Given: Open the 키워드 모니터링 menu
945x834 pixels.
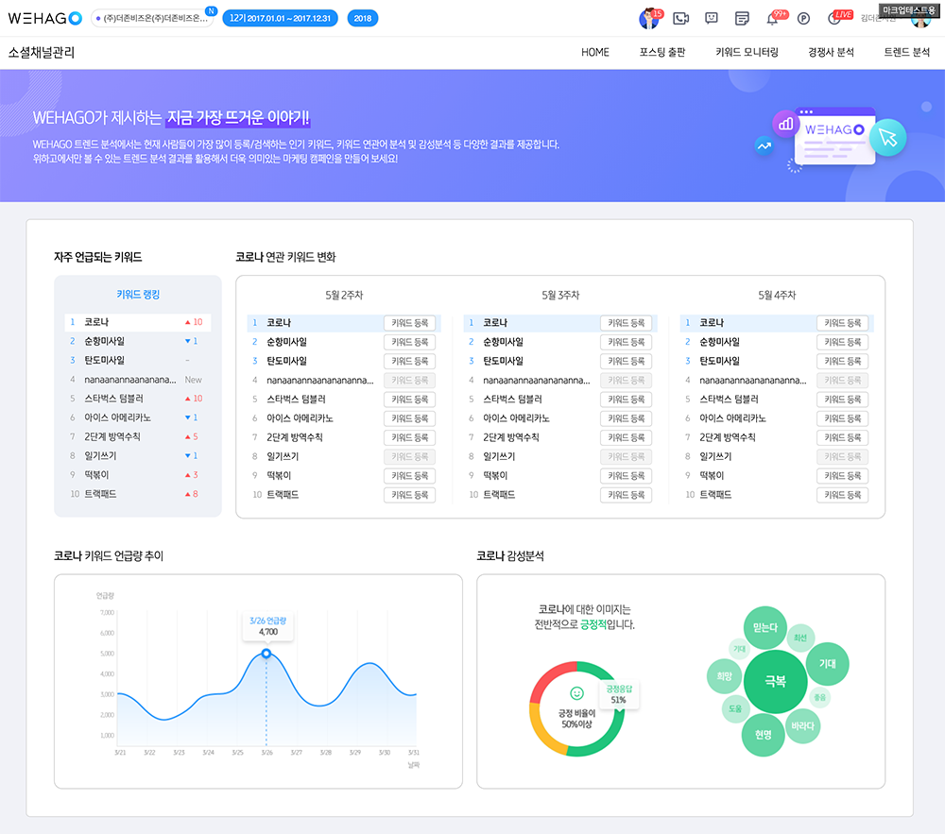Looking at the screenshot, I should (747, 52).
